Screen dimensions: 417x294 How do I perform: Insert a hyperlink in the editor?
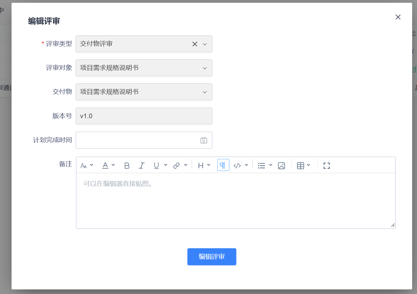[x=176, y=166]
